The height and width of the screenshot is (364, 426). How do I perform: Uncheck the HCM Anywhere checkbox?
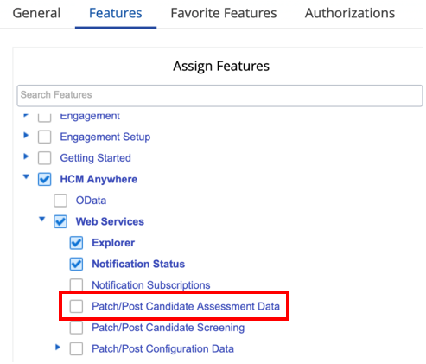(x=45, y=179)
